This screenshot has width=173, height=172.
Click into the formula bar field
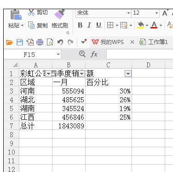pyautogui.click(x=140, y=55)
